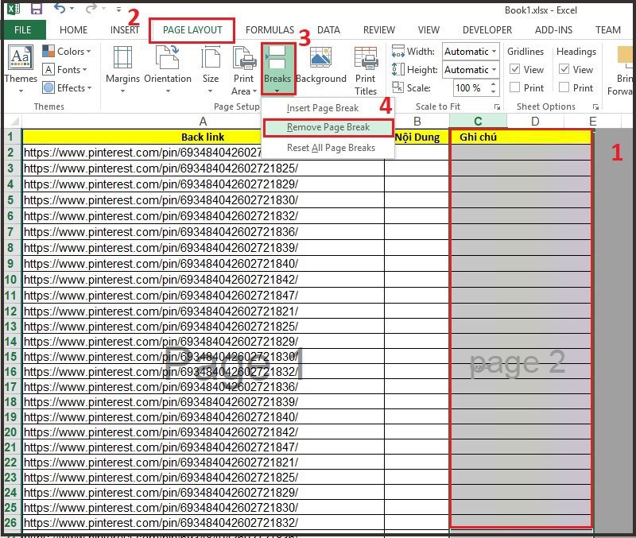Click the Nội Dung header cell
The width and height of the screenshot is (636, 538).
click(417, 137)
